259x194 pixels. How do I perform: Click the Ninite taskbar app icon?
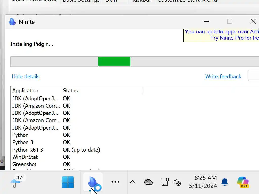93,182
